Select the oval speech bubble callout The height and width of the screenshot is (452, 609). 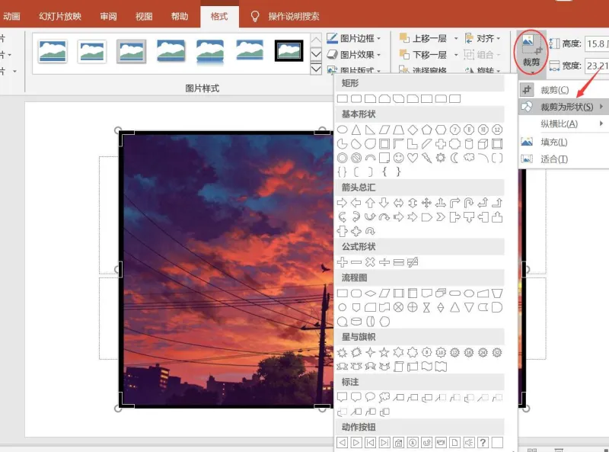tap(370, 397)
